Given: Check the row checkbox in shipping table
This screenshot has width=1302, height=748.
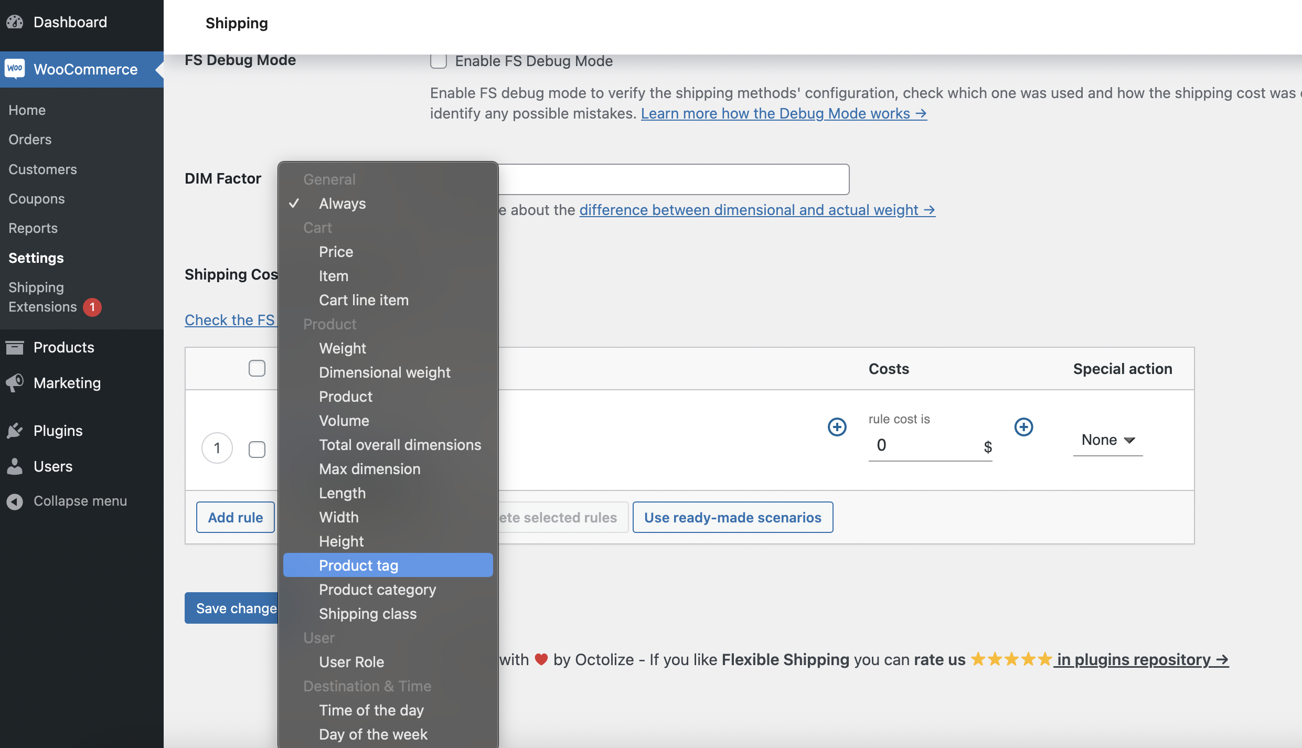Looking at the screenshot, I should 258,448.
